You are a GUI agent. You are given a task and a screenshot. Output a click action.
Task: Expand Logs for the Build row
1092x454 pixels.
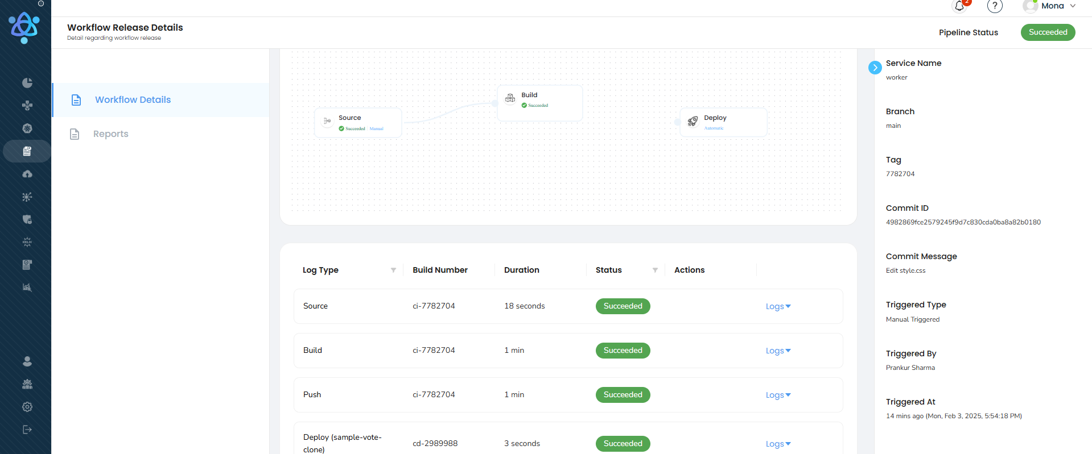[x=778, y=351]
